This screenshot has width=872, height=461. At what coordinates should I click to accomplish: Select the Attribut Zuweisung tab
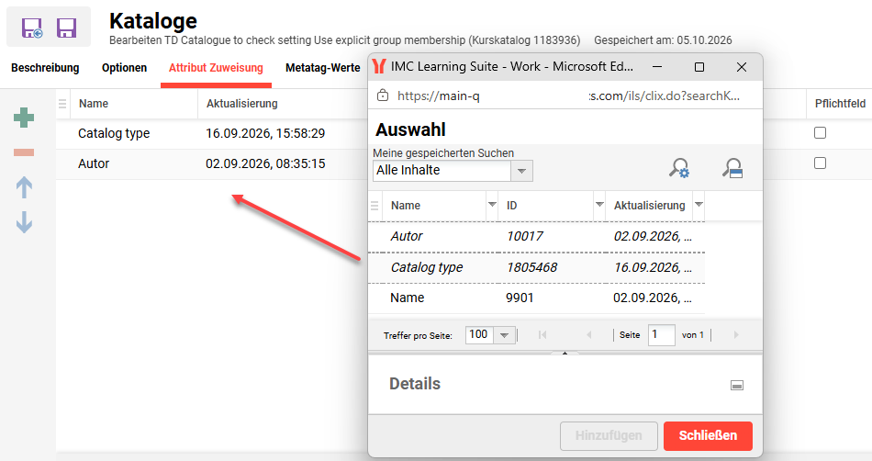[216, 68]
